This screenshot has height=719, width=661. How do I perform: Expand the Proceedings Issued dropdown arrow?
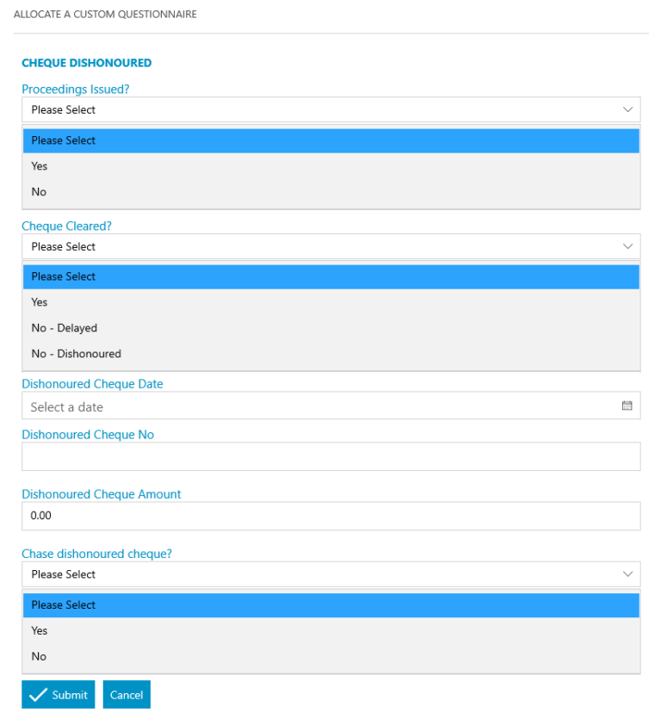[627, 109]
